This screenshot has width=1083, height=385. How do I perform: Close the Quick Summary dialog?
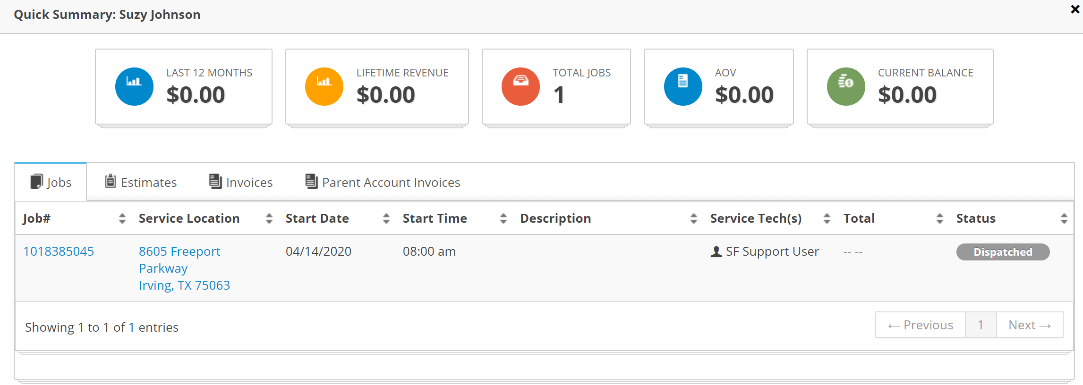click(1075, 9)
